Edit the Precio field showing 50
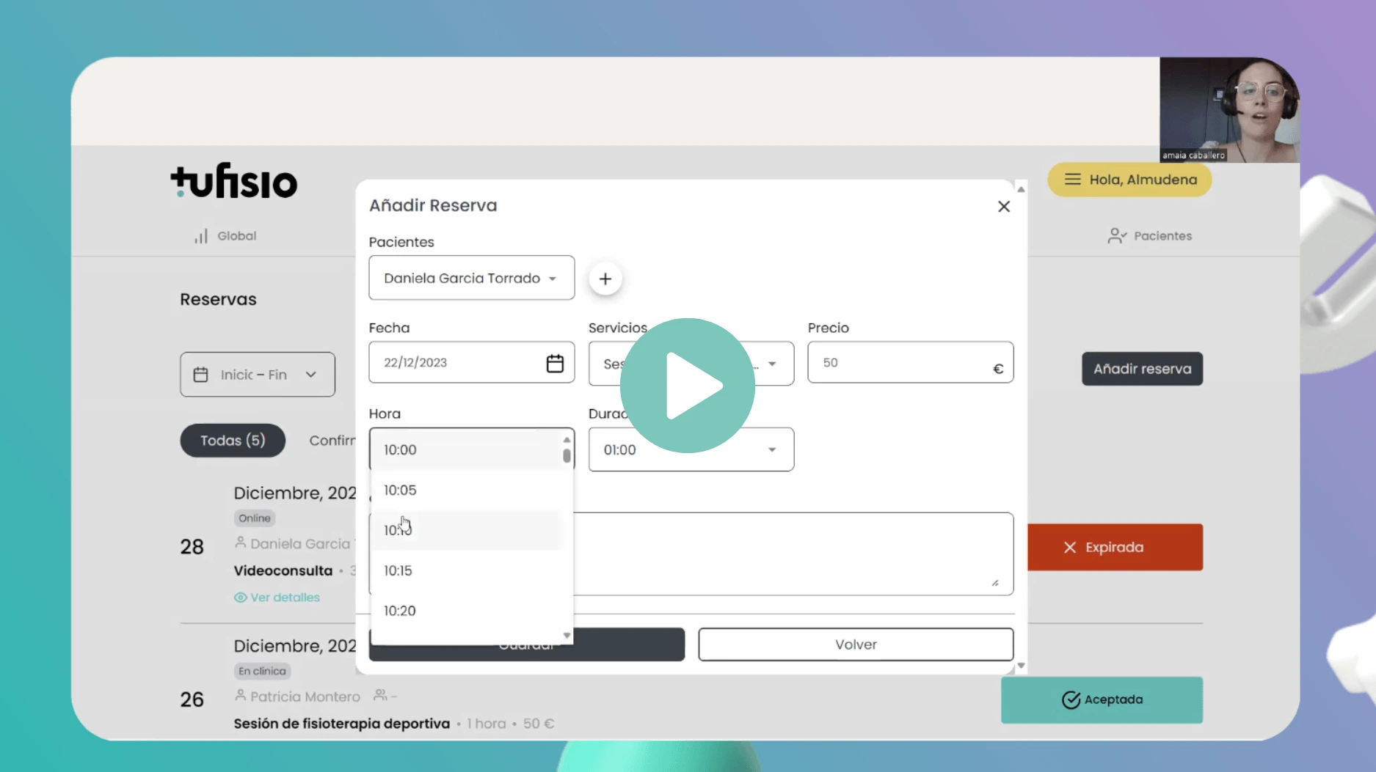This screenshot has width=1376, height=772. point(910,362)
